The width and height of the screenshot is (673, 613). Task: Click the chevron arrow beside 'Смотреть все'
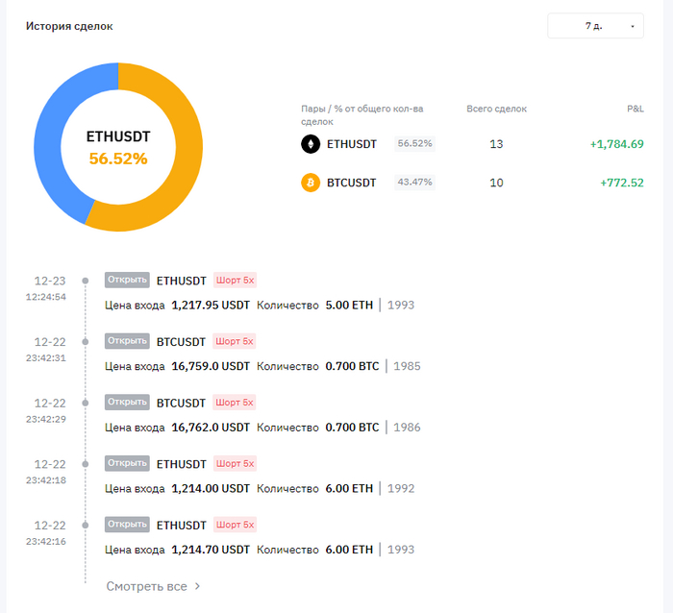tap(197, 585)
